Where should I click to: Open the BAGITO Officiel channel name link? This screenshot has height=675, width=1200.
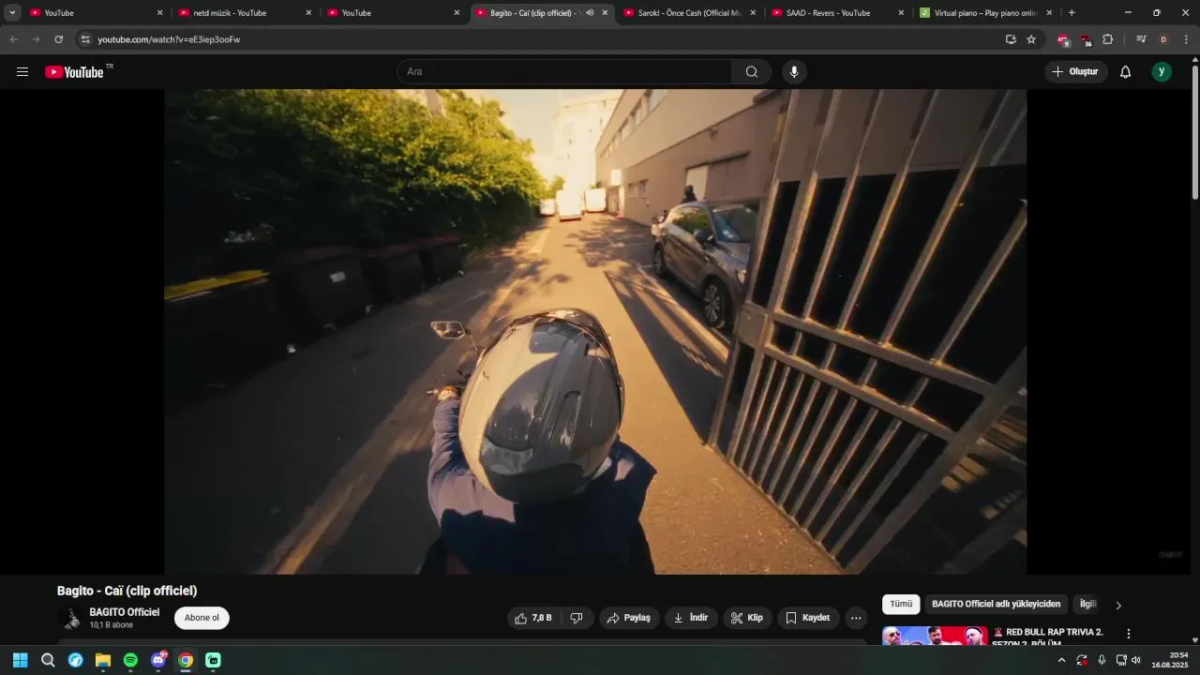point(124,612)
